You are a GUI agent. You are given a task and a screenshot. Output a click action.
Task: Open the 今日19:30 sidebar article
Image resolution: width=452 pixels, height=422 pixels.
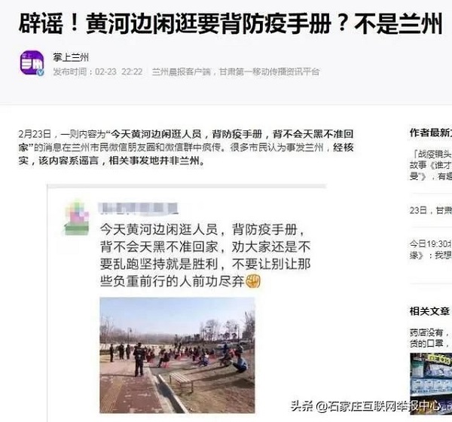point(431,249)
